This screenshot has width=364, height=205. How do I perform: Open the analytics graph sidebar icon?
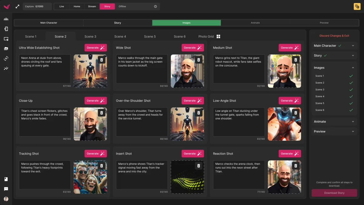6,68
